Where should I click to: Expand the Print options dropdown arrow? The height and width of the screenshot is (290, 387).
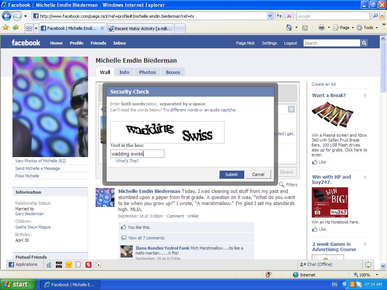[x=329, y=28]
